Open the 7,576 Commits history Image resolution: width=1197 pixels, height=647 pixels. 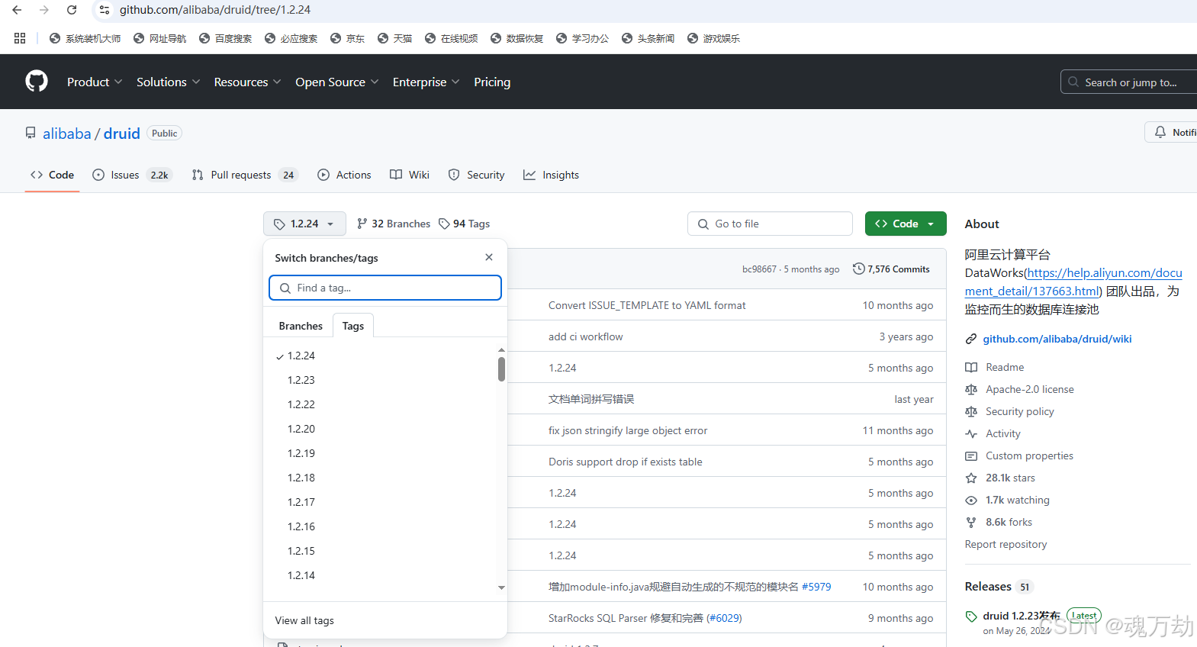[891, 269]
